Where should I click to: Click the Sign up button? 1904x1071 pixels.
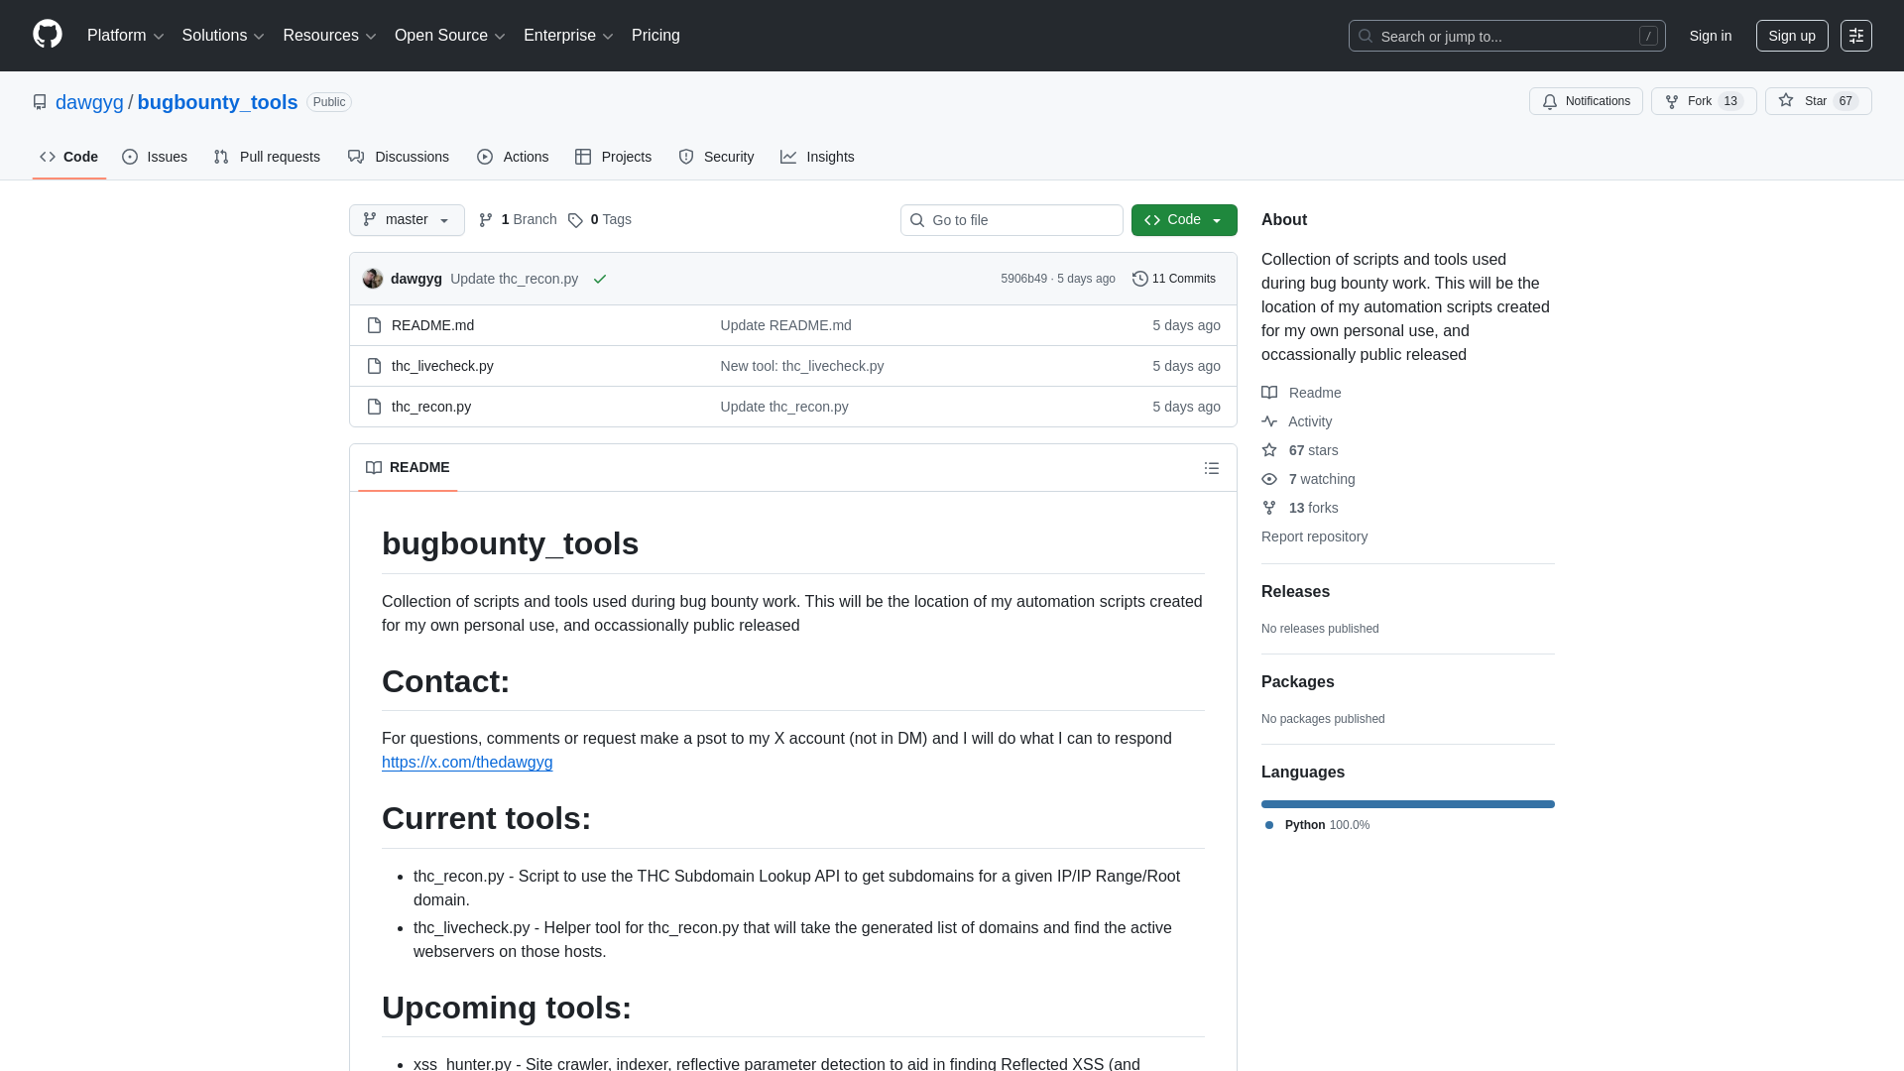(x=1792, y=36)
